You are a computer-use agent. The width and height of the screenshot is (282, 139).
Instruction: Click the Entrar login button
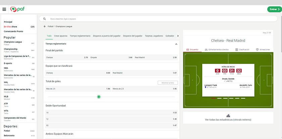tap(275, 9)
